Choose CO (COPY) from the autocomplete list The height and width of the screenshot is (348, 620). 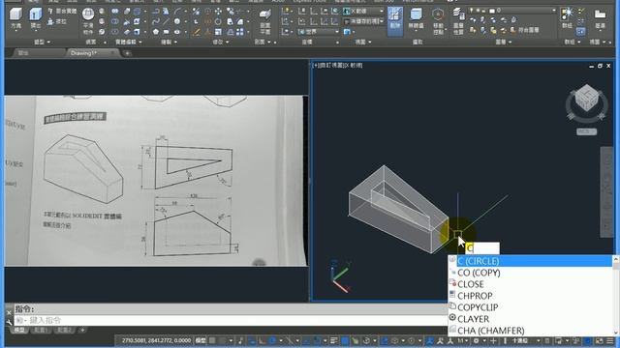[530, 273]
